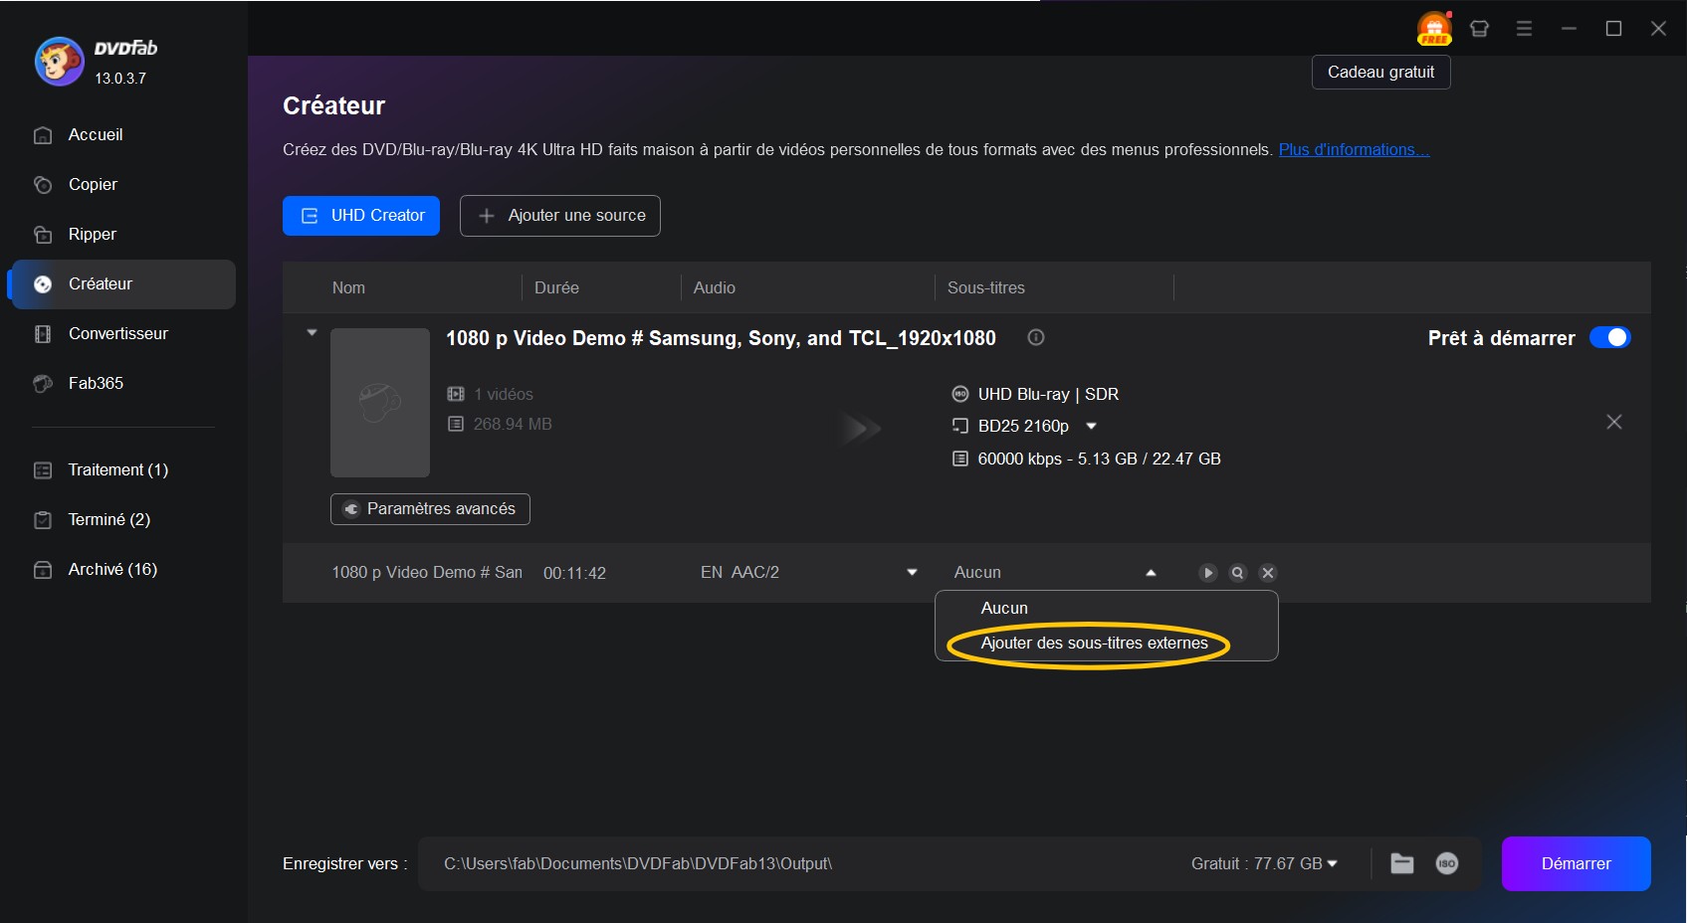Click the Durée column header
The image size is (1687, 923).
tap(556, 287)
